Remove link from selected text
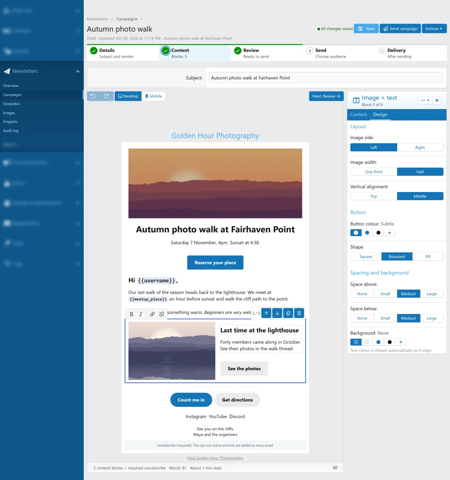 [x=161, y=314]
